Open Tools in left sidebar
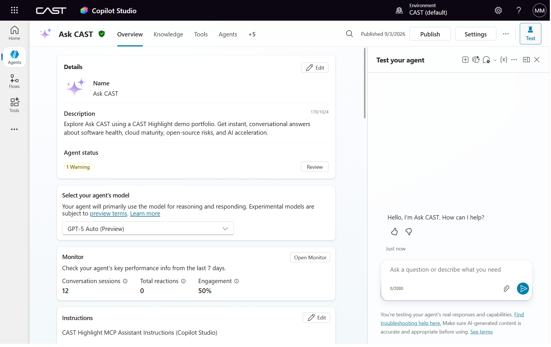The width and height of the screenshot is (551, 347). (x=14, y=105)
